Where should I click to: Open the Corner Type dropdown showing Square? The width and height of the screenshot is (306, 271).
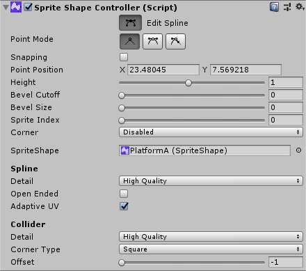coord(211,249)
